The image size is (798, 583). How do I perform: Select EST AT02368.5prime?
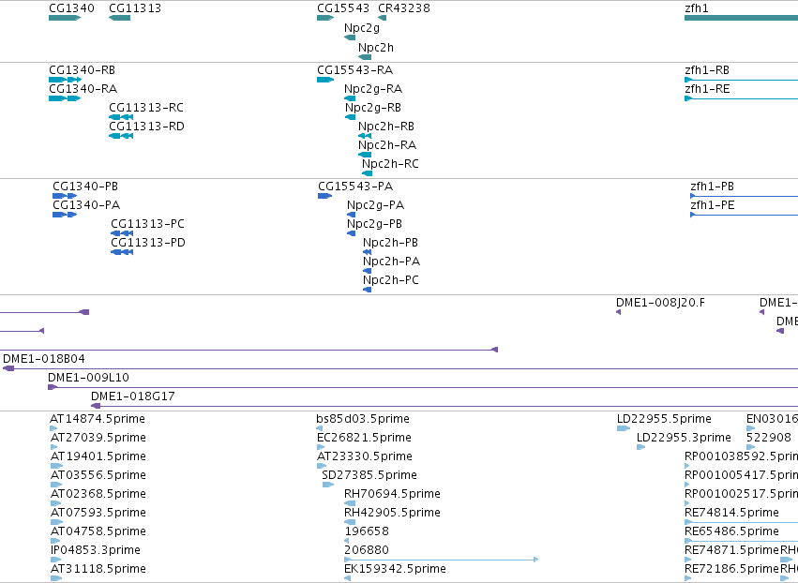(98, 494)
